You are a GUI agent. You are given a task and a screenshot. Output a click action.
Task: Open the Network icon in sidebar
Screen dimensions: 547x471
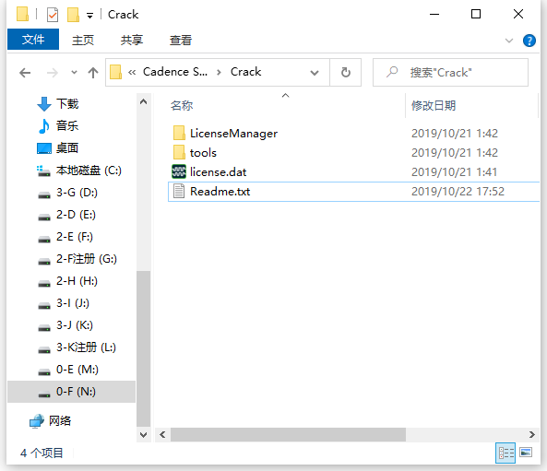(x=37, y=421)
